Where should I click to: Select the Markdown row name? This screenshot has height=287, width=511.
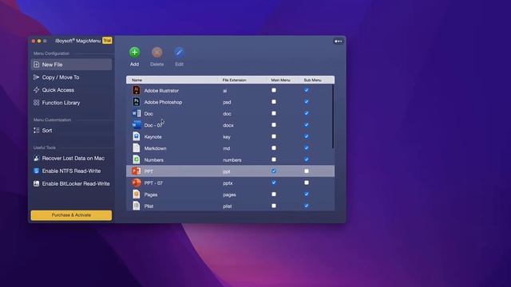point(155,148)
